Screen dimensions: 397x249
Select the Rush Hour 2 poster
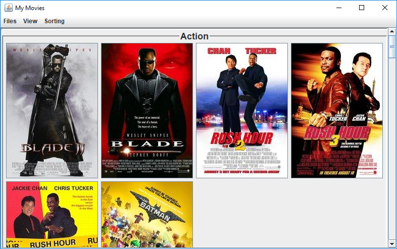[x=242, y=111]
